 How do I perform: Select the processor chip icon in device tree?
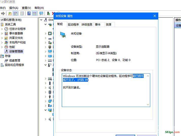point(50,34)
